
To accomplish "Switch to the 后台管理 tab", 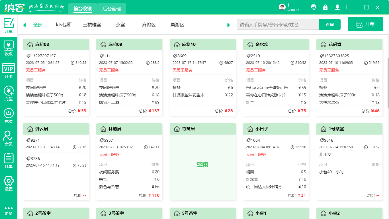I will 111,9.
